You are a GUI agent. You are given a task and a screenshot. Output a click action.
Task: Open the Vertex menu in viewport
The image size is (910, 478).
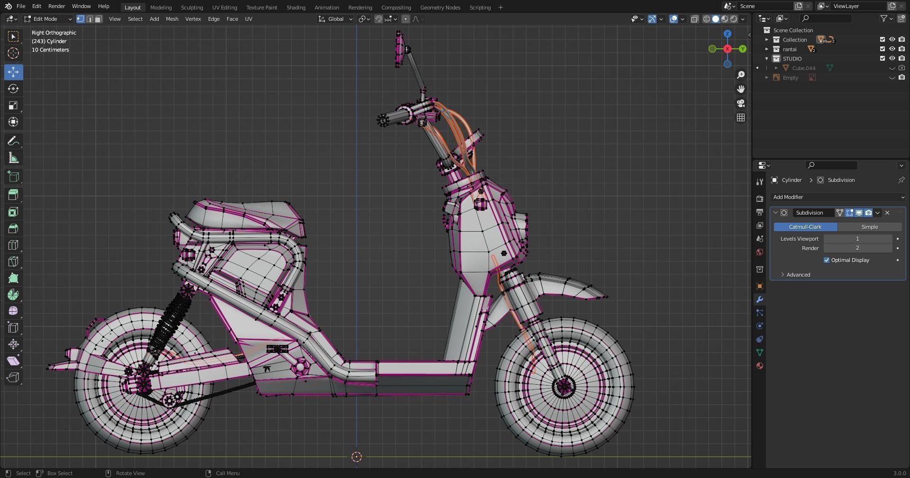(193, 19)
